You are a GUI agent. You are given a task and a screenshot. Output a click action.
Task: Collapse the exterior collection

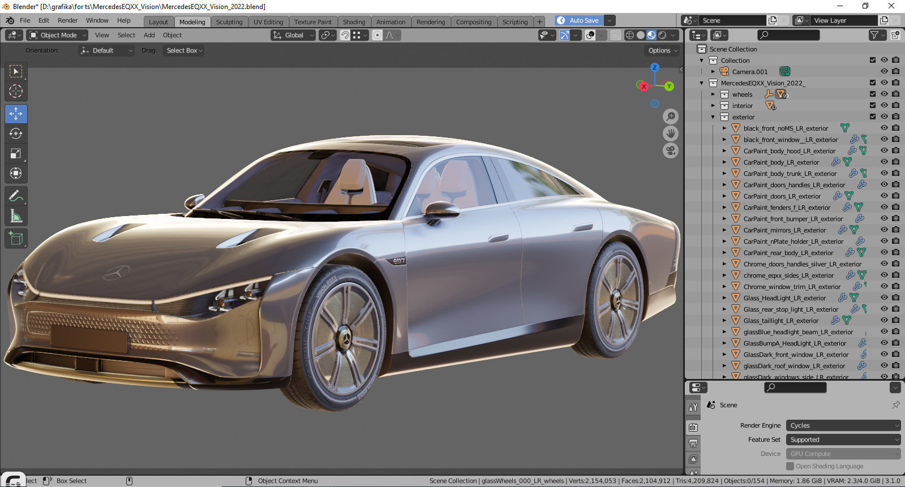pos(713,117)
